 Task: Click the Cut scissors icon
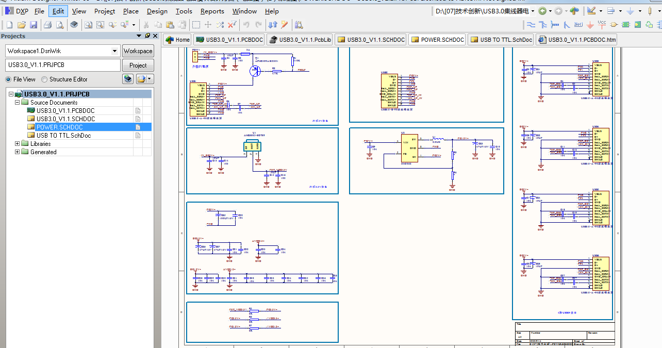[146, 24]
